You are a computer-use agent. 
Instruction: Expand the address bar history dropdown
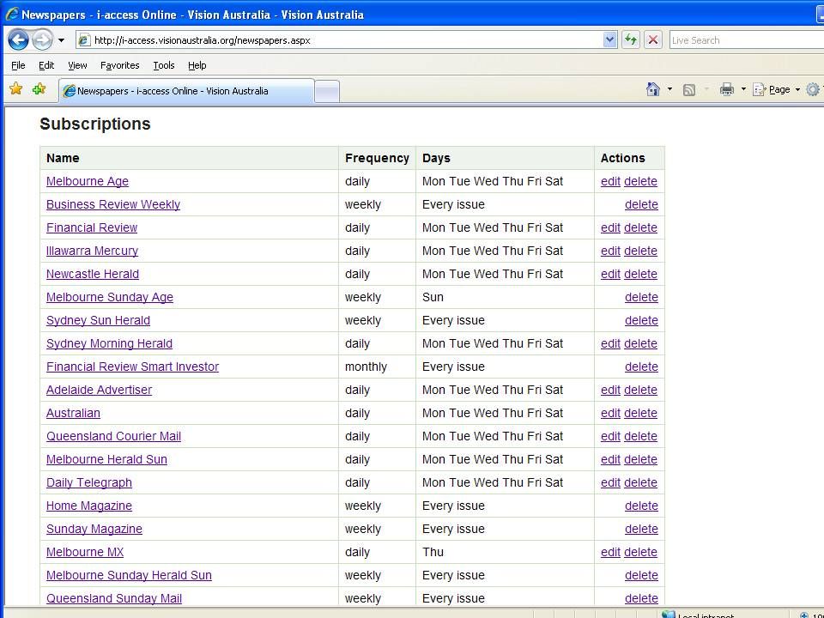(609, 40)
